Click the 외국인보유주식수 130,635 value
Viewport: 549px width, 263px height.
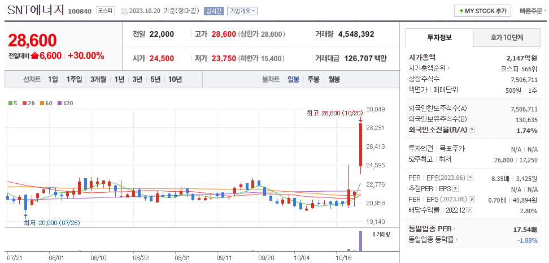point(526,120)
